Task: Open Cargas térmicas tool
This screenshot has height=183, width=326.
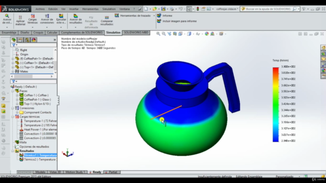Action: coord(33,19)
